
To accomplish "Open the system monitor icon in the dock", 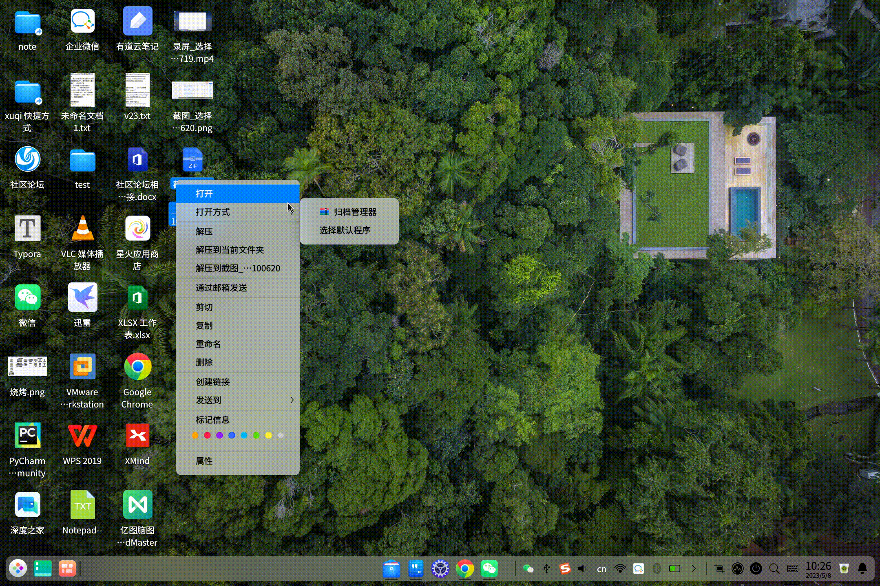I will pos(737,568).
